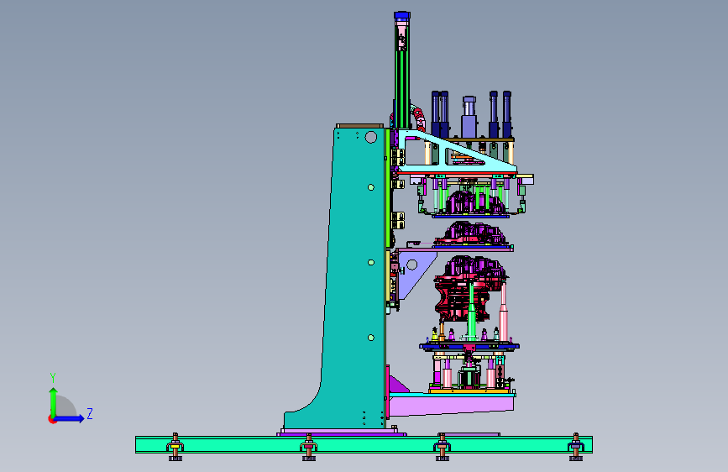728x472 pixels.
Task: Select the long green base beam
Action: (x=364, y=444)
